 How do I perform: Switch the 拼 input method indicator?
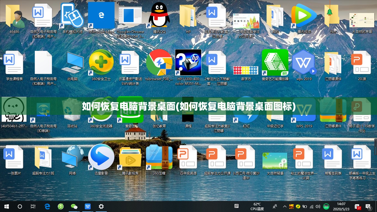click(x=237, y=206)
